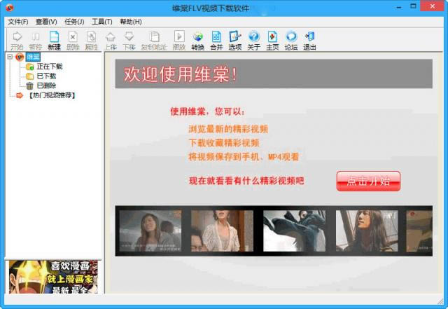Open 选项 (Options) from the toolbar
Screen dimensions: 448x309
235,40
